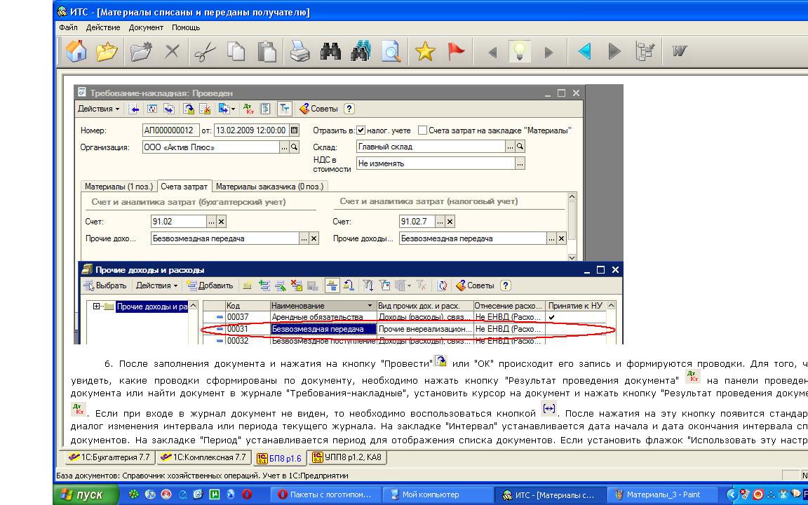Select the 'УПП8 р1.2, КА8' tab
The width and height of the screenshot is (808, 505).
(x=347, y=457)
